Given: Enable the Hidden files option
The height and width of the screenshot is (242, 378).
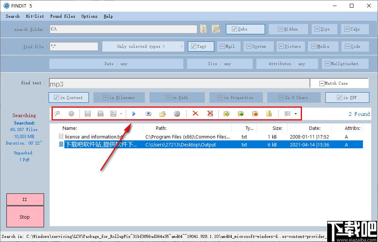Looking at the screenshot, I should [288, 29].
